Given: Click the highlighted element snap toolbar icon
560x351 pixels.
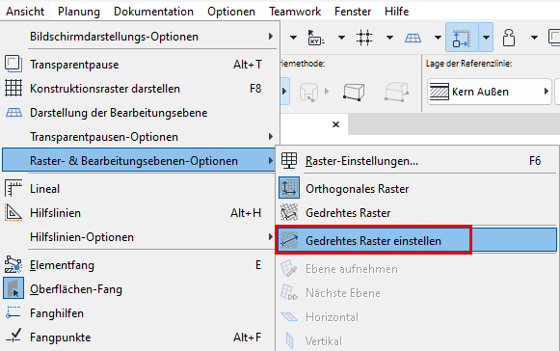Looking at the screenshot, I should click(462, 38).
